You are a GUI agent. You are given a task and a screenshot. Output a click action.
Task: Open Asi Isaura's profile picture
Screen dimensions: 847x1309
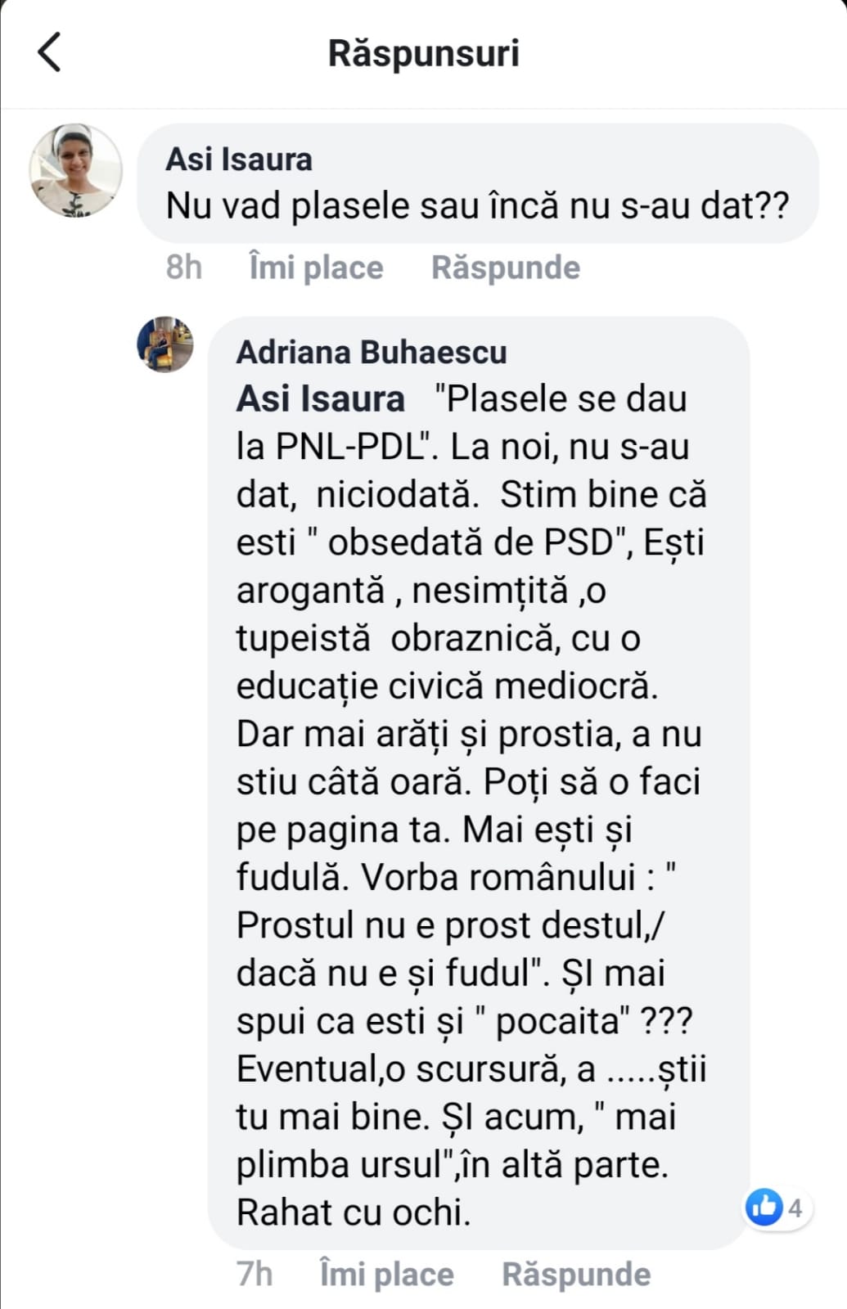[x=75, y=170]
